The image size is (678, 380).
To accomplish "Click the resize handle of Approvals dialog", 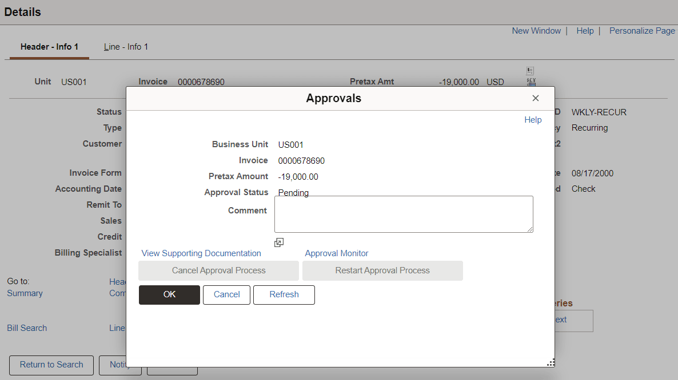I will coord(550,362).
